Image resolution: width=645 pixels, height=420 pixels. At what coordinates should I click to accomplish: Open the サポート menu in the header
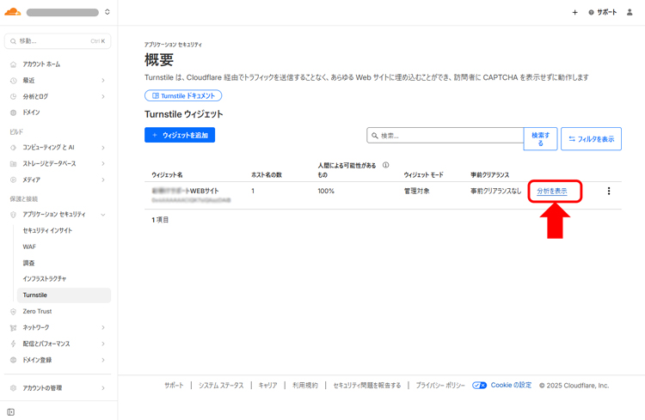coord(603,12)
